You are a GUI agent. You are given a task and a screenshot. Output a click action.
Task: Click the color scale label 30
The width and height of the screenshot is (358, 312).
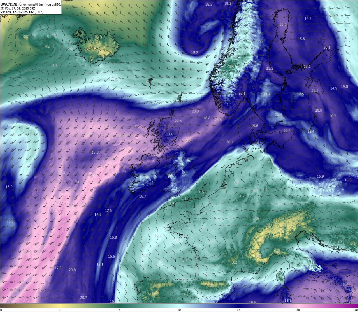298,310
